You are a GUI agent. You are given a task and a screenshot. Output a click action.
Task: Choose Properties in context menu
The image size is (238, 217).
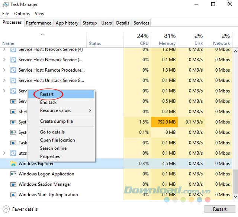tap(61, 156)
